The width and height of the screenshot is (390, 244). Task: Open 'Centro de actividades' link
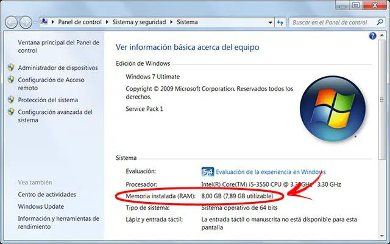47,194
